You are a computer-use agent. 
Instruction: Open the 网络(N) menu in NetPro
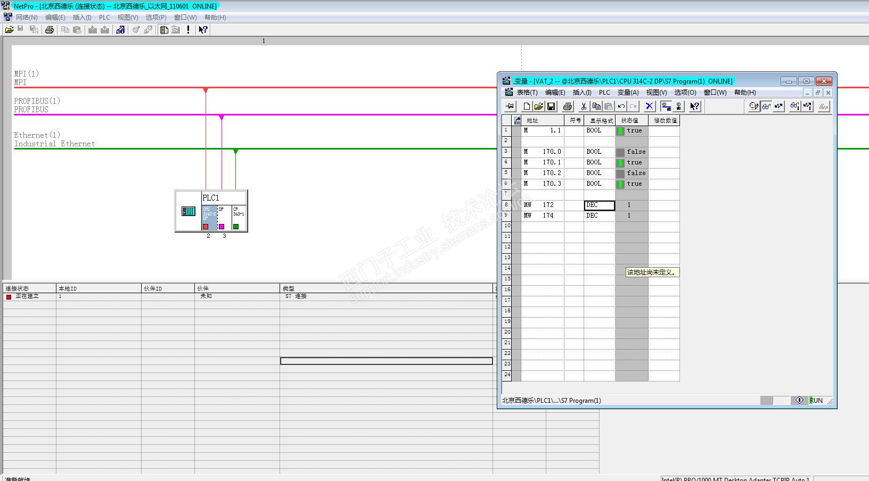tap(27, 18)
